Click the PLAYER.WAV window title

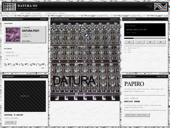click(130, 19)
